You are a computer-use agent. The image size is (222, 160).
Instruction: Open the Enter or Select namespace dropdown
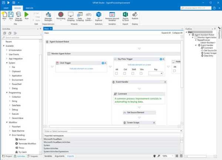click(181, 131)
